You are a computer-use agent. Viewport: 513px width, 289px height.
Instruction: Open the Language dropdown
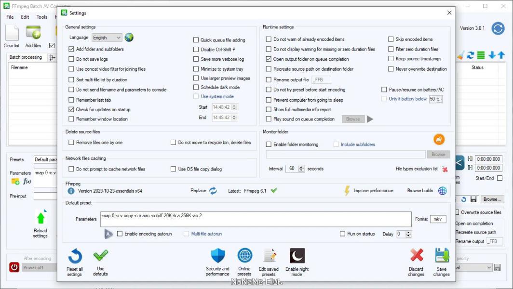click(107, 38)
